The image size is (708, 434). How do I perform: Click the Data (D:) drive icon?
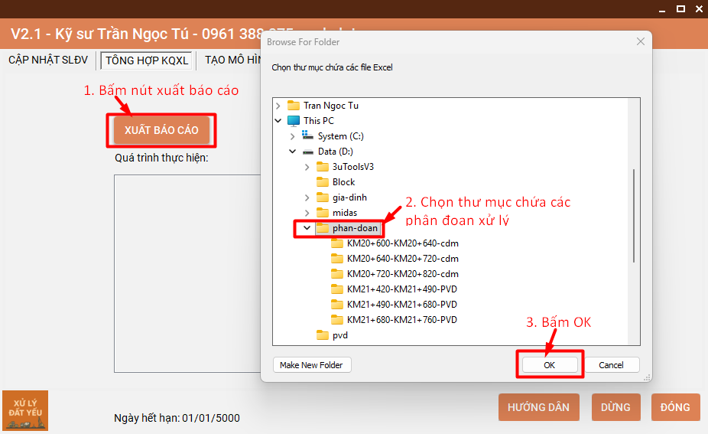308,152
